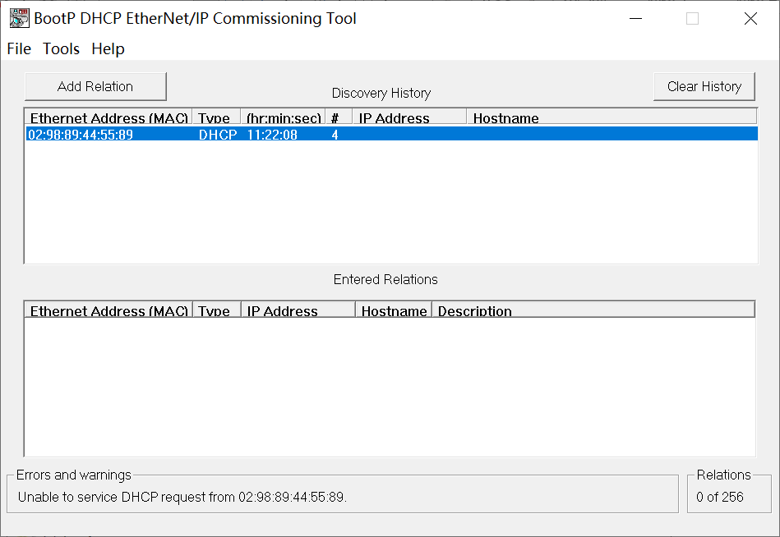This screenshot has height=537, width=780.
Task: Click Entered Relations Type column header
Action: 215,311
